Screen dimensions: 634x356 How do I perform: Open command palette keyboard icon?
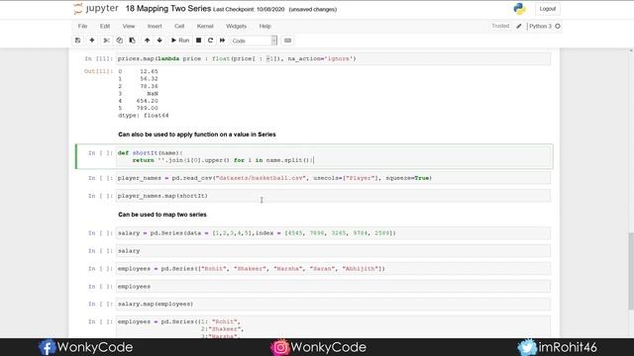point(287,41)
